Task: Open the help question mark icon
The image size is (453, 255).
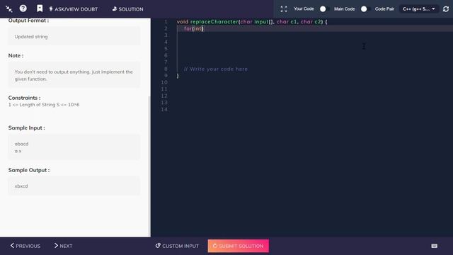Action: 23,8
